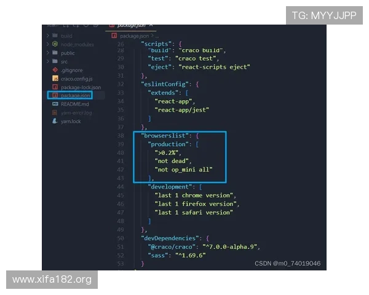Close the package.json editor tab
The width and height of the screenshot is (369, 295).
(151, 25)
